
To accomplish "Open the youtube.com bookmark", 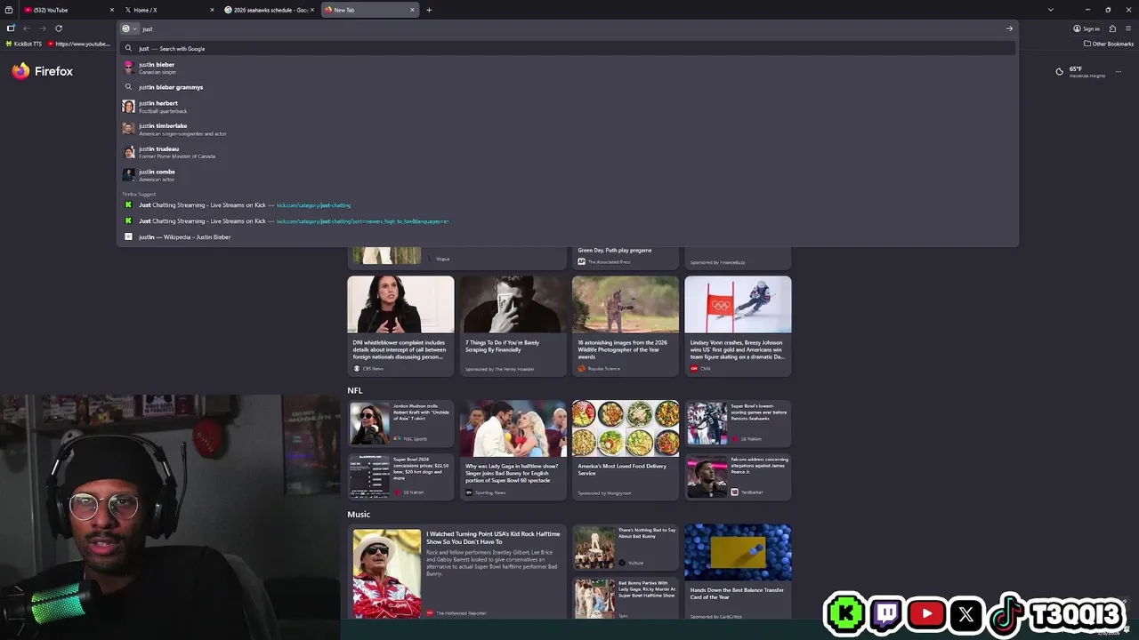I will click(79, 44).
